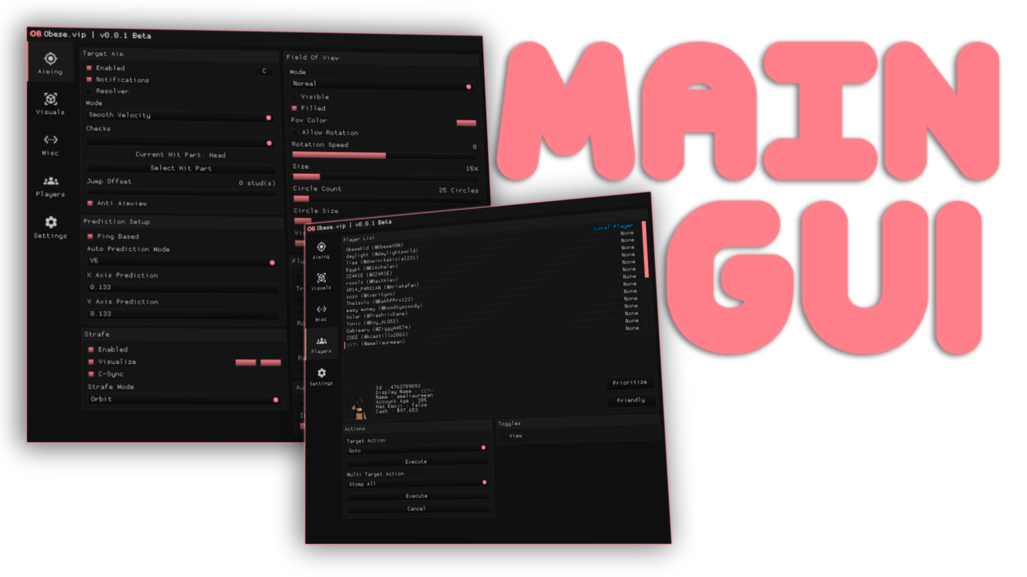
Task: Toggle the Notifications checkbox
Action: pos(89,80)
